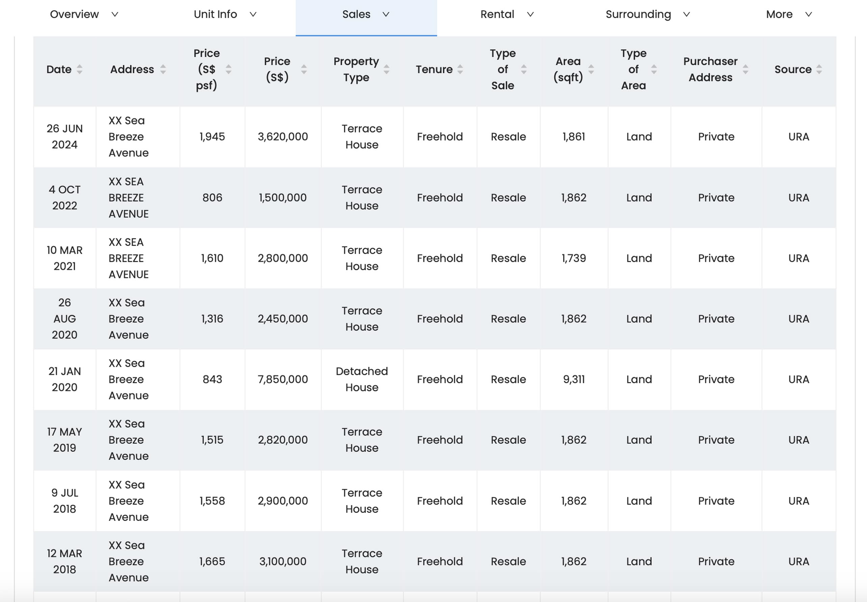Screen dimensions: 867x602
Task: Sort by Type of Sale arrows
Action: click(524, 70)
